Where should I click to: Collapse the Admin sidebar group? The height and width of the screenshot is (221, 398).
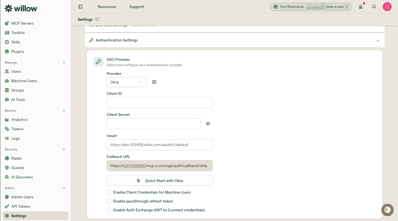pos(64,188)
